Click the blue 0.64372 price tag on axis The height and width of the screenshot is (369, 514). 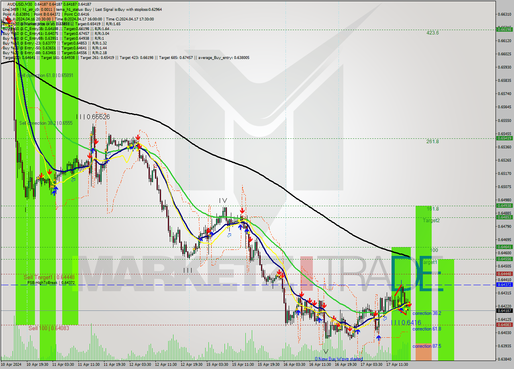pyautogui.click(x=504, y=284)
